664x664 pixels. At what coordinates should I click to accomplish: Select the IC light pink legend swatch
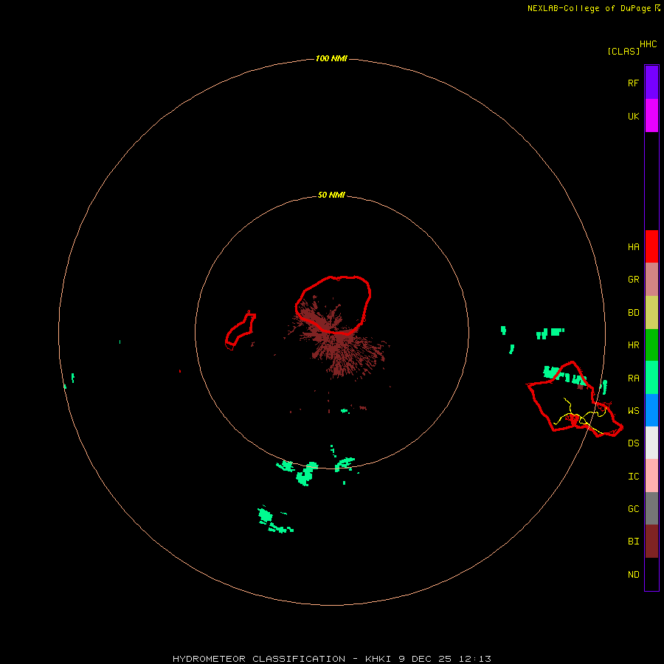[x=651, y=476]
